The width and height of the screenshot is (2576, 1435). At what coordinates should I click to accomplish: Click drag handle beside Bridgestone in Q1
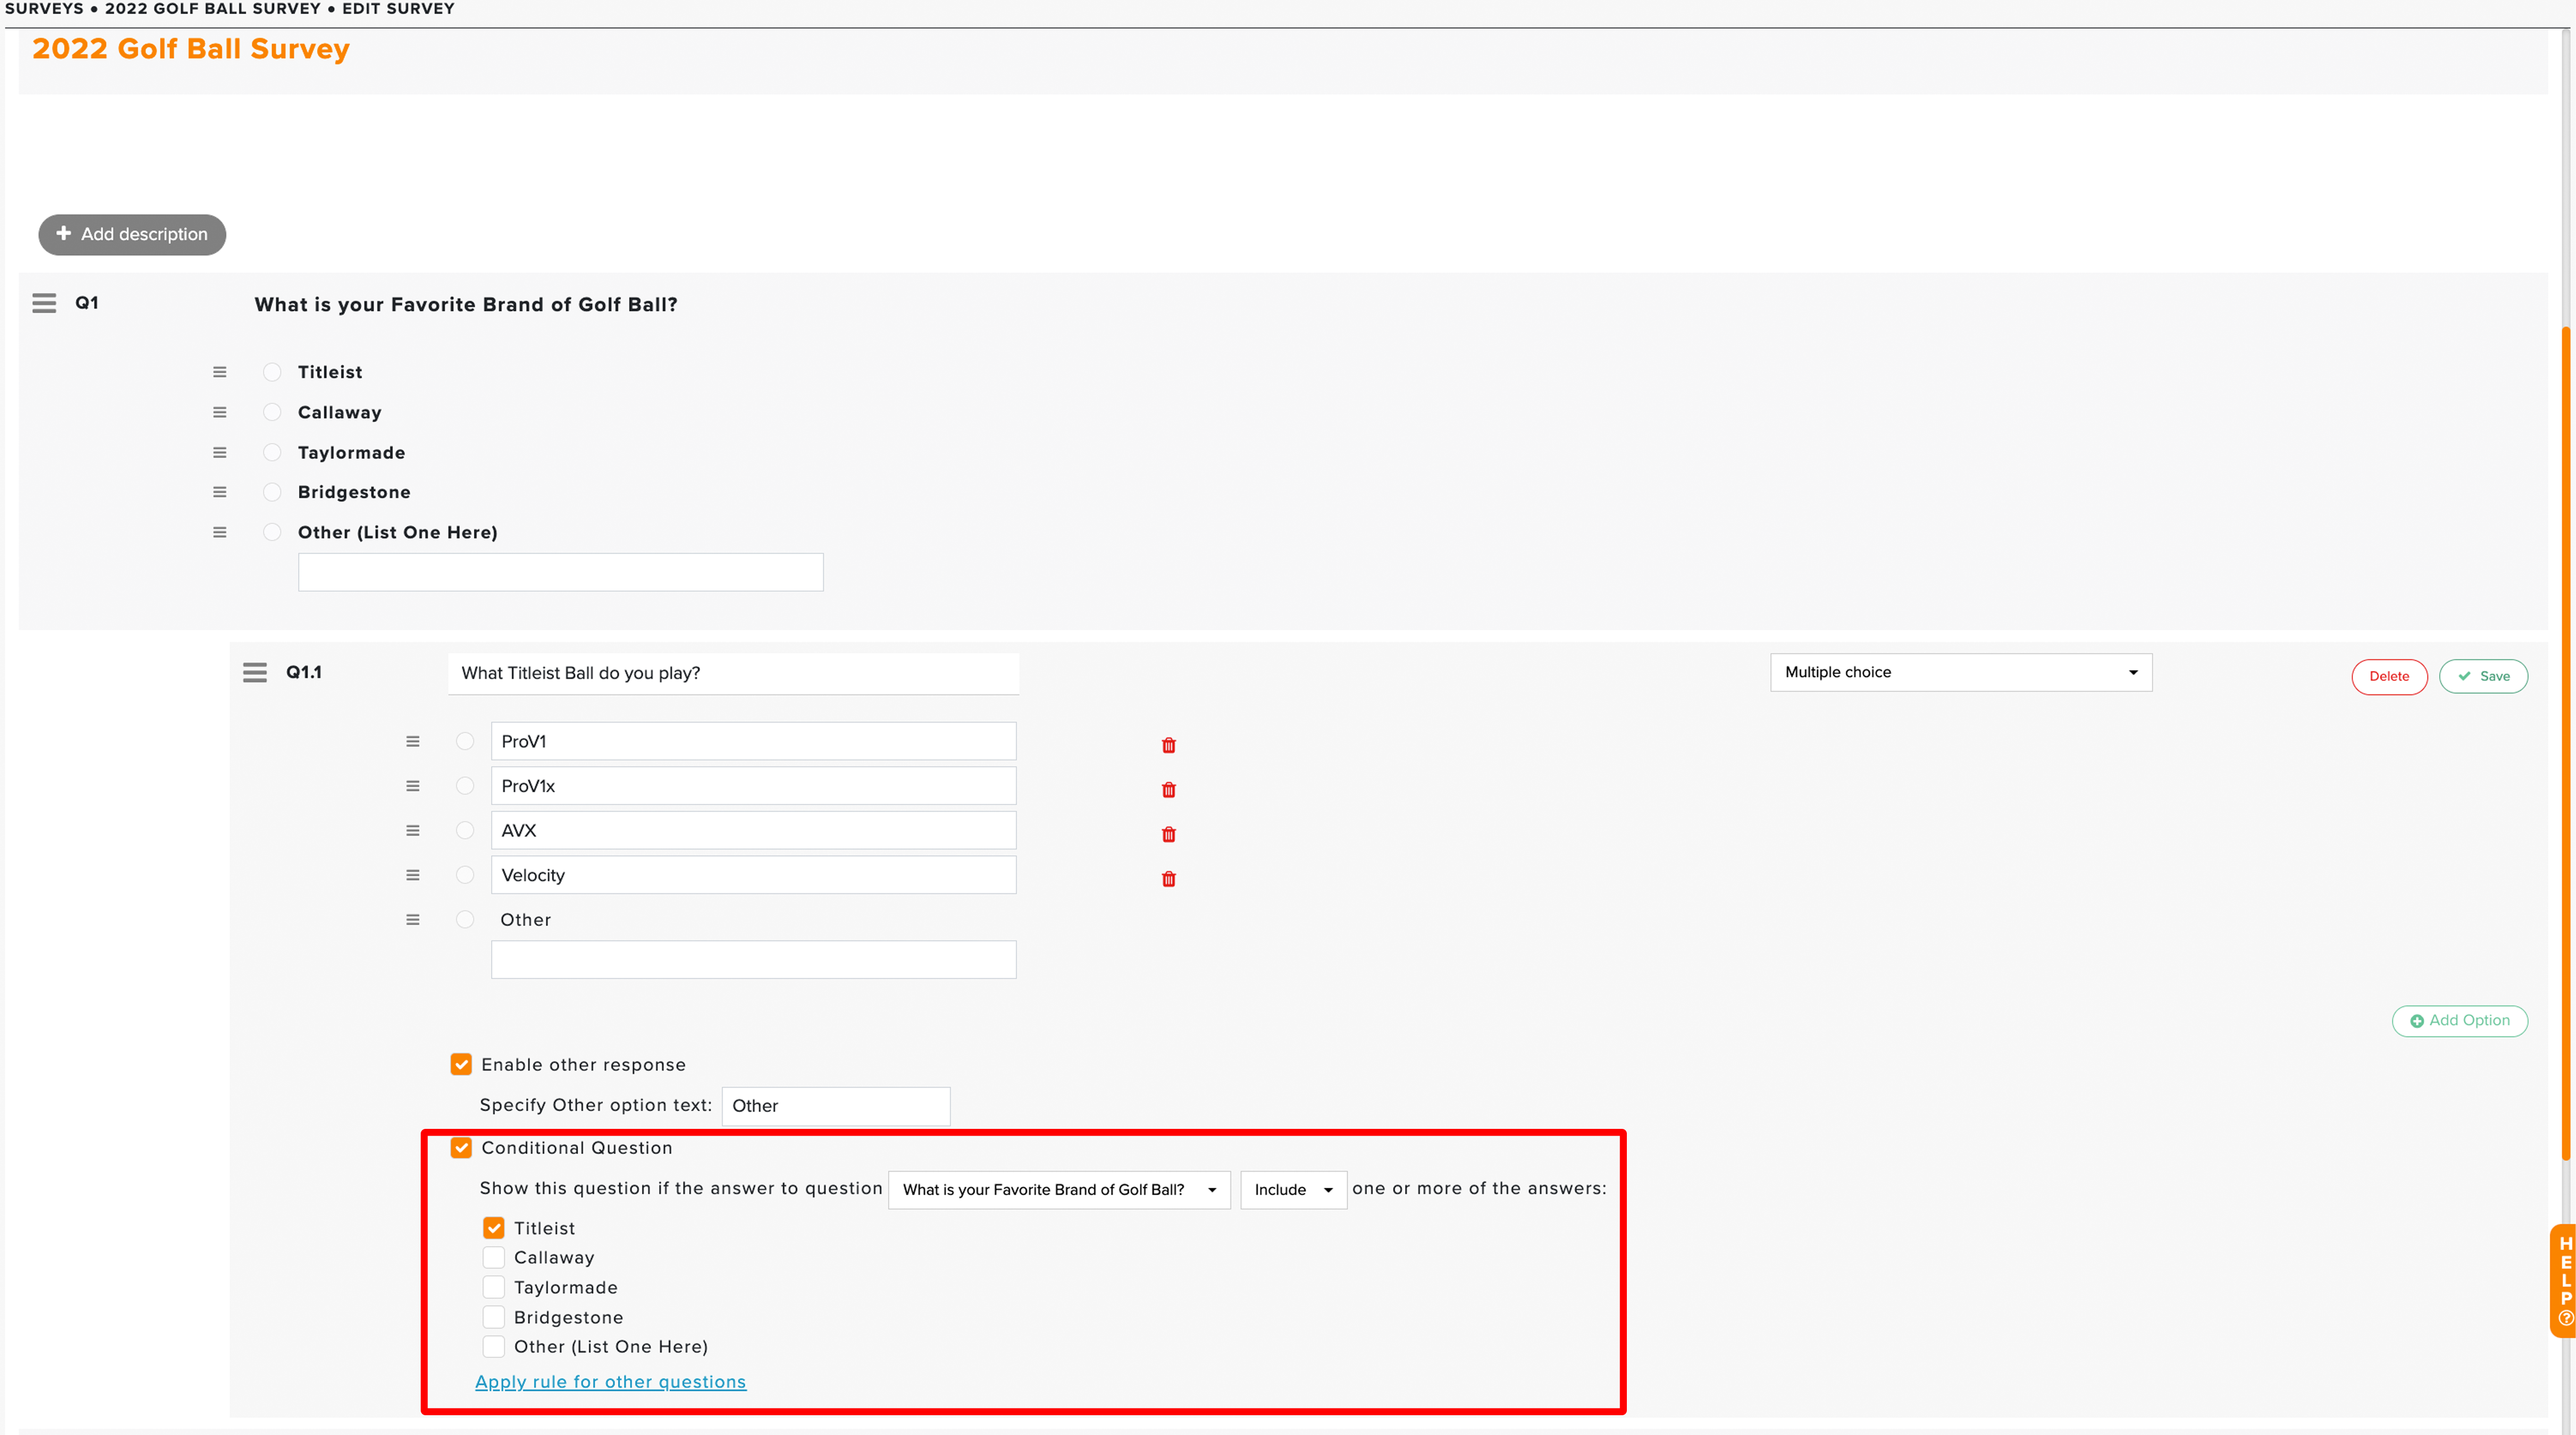(220, 492)
